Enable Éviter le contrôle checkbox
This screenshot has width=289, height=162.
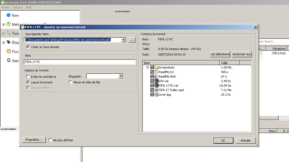[x=28, y=76]
